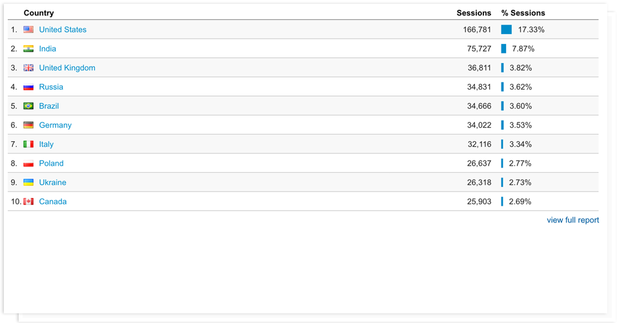Open the United States country link

point(63,30)
